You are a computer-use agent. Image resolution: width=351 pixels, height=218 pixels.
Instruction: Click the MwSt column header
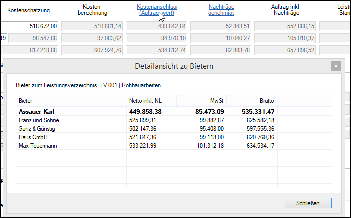202,101
